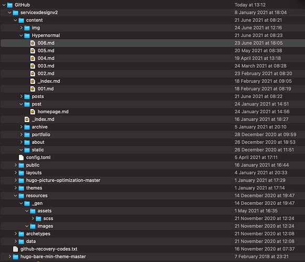Select github-recovery-codes.txt file name
The width and height of the screenshot is (305, 262).
pos(49,249)
